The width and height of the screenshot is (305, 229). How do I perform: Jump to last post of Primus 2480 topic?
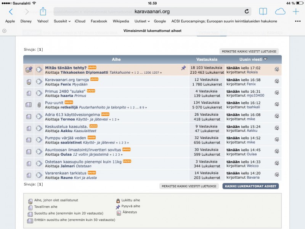pyautogui.click(x=277, y=93)
